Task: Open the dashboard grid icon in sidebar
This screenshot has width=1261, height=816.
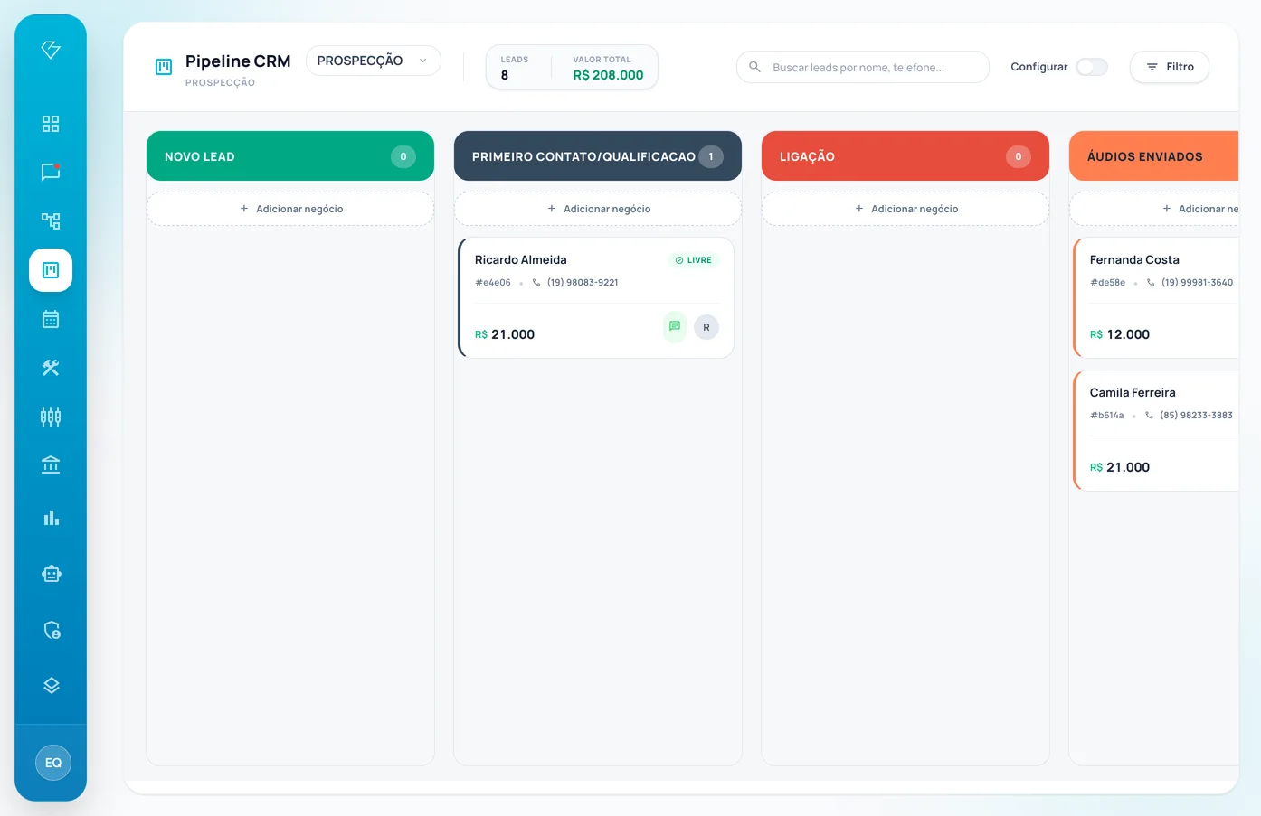Action: (51, 124)
